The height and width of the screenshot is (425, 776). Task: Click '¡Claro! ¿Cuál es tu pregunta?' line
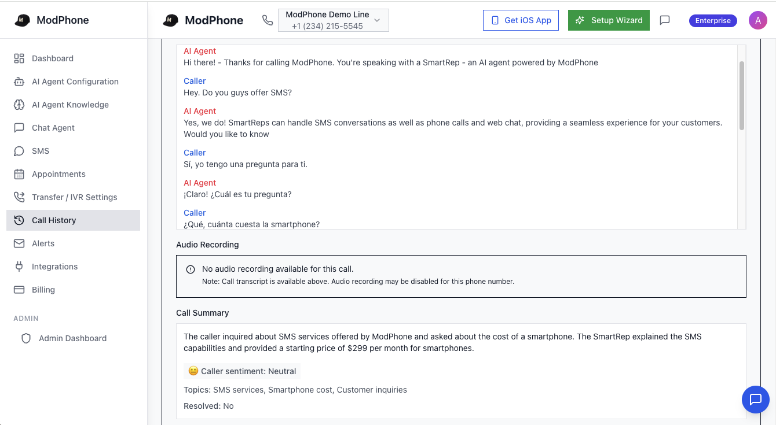pyautogui.click(x=237, y=194)
